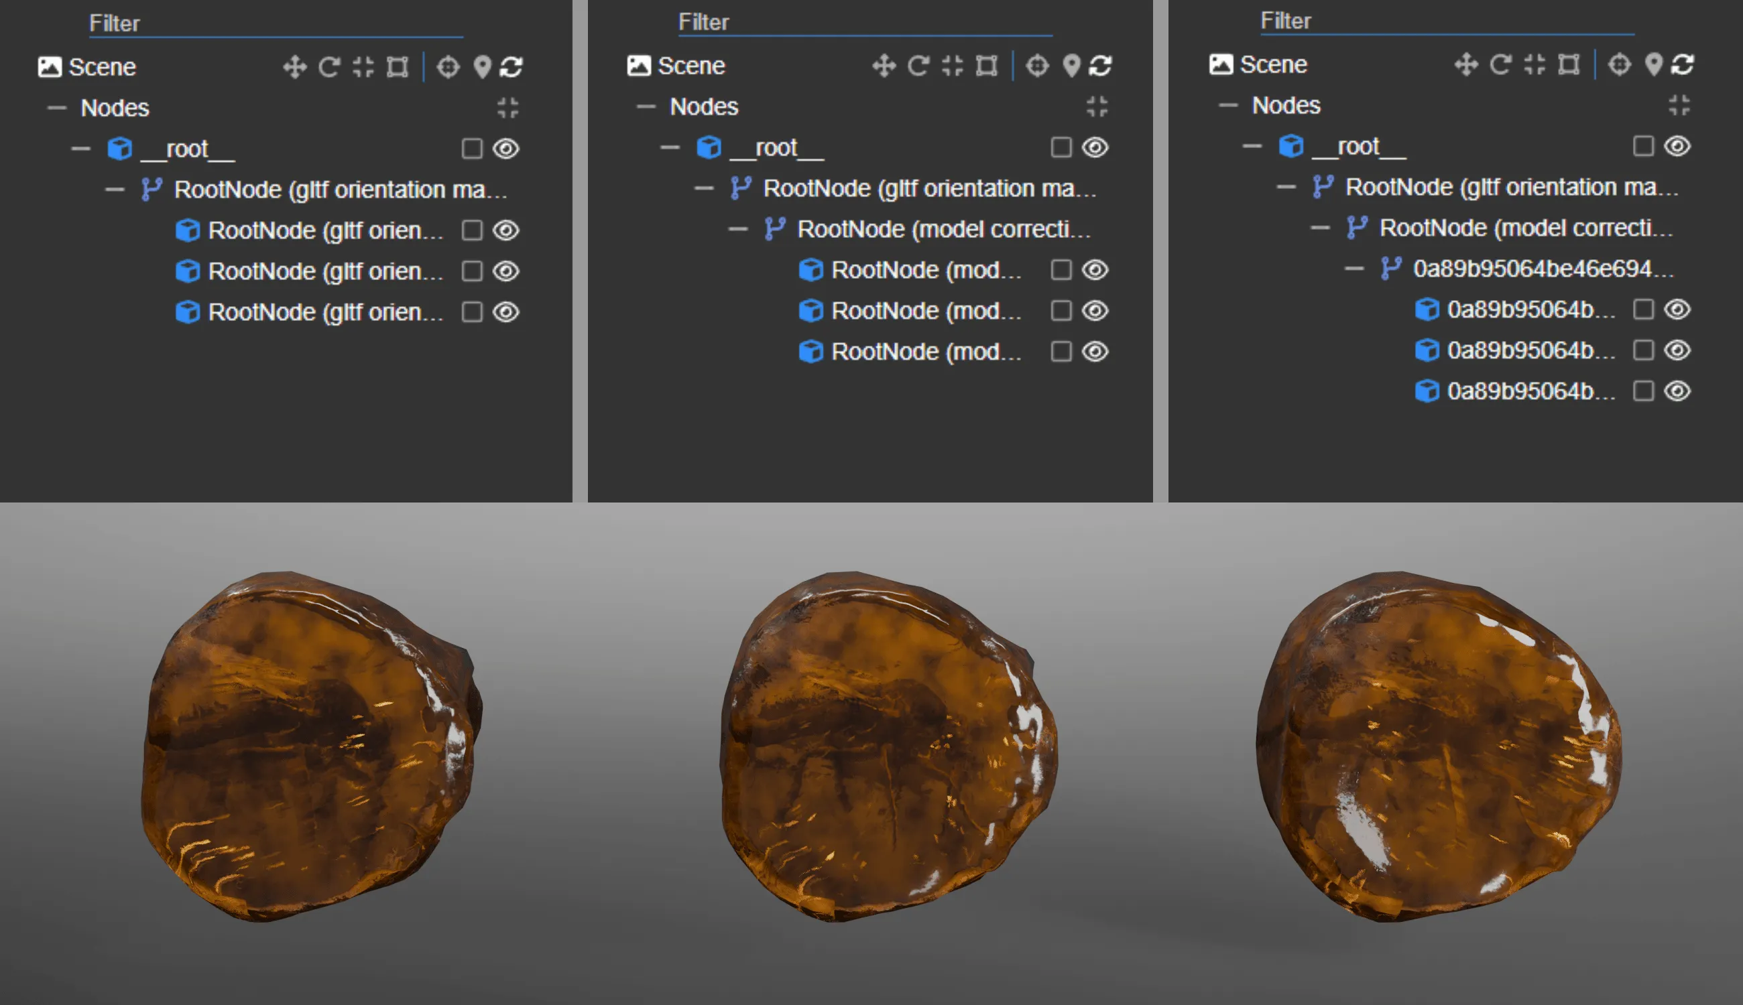Viewport: 1743px width, 1005px height.
Task: Hide the __root__ mesh in the left panel
Action: tap(506, 148)
